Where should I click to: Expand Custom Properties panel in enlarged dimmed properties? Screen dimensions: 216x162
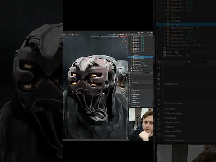[x=175, y=140]
